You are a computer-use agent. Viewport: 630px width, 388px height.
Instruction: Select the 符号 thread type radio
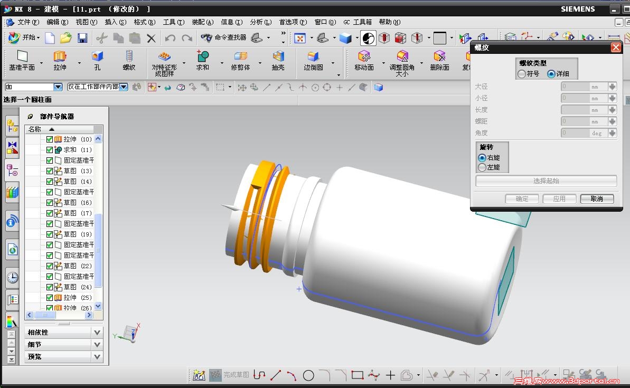pos(522,74)
